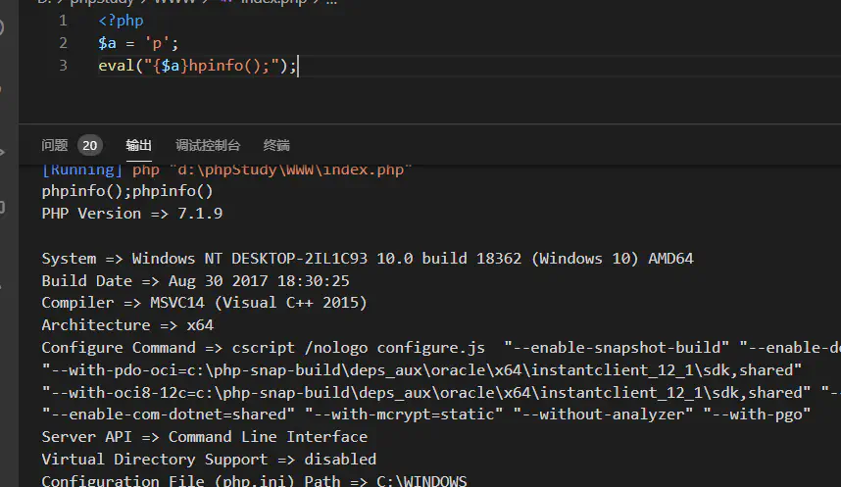Click line number 1 in the gutter

pos(63,21)
